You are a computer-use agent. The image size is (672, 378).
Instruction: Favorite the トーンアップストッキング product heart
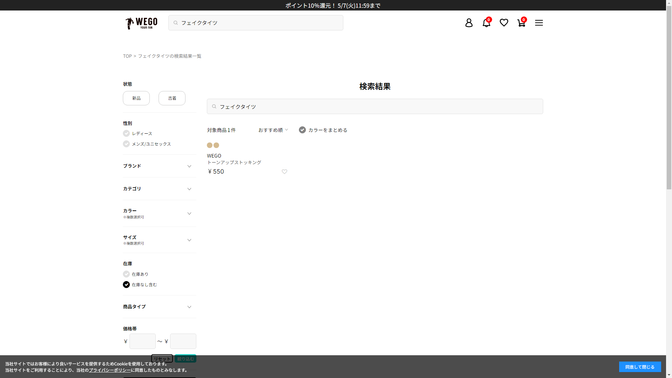[x=285, y=171]
